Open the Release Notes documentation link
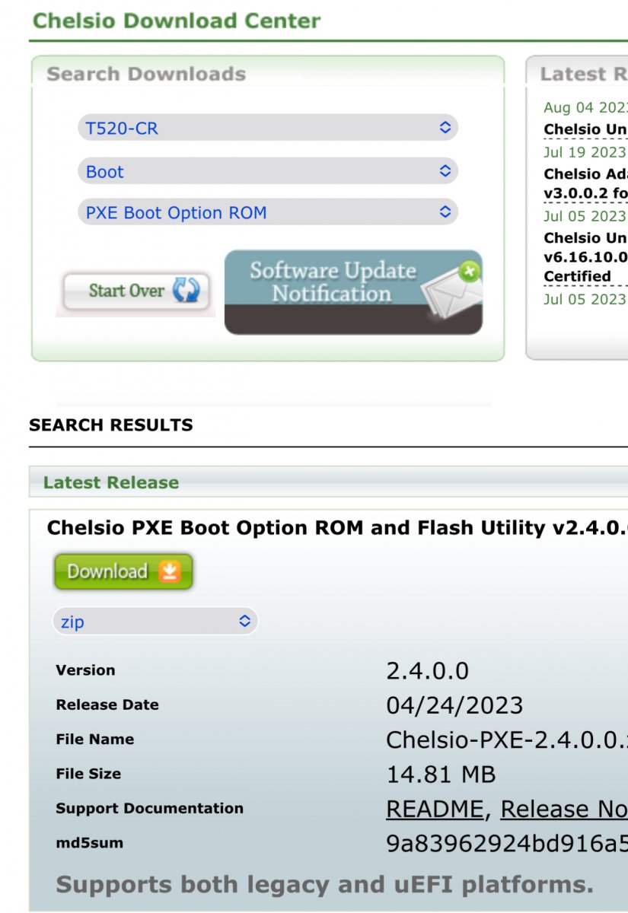Image resolution: width=628 pixels, height=913 pixels. point(564,809)
